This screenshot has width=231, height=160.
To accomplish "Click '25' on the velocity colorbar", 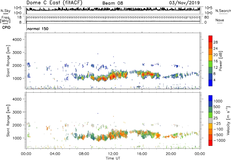I will 215,118.
